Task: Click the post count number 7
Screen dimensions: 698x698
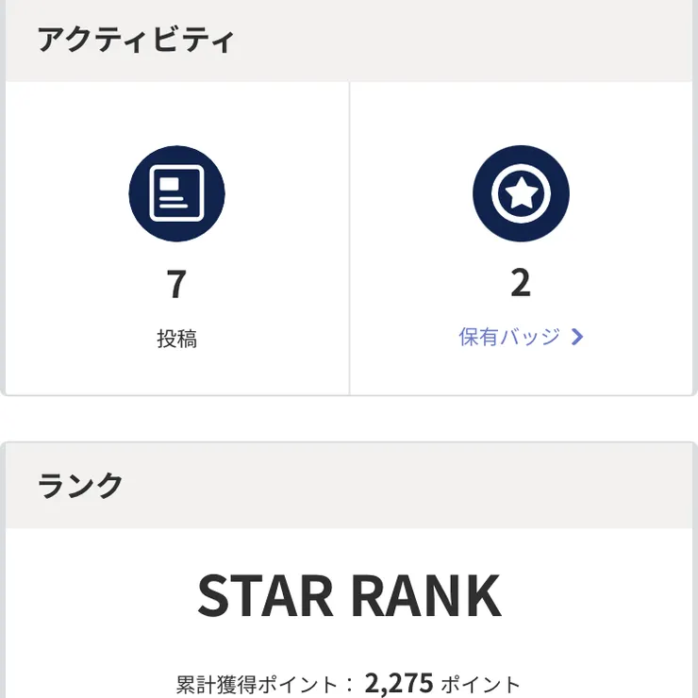Action: [176, 284]
